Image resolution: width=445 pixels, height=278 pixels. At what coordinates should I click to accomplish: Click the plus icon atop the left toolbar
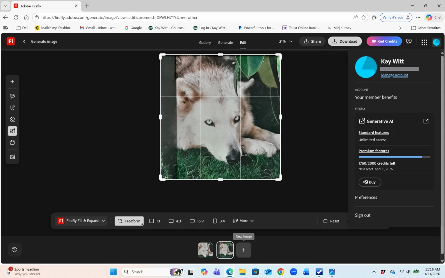[12, 82]
